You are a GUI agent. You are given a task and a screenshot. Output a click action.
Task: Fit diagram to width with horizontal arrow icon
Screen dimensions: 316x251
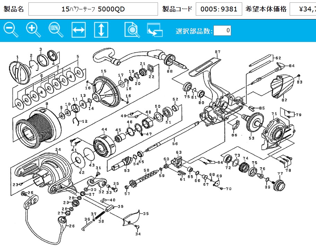point(79,30)
